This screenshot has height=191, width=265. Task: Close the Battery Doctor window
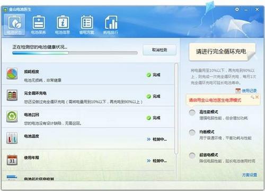[x=257, y=9]
